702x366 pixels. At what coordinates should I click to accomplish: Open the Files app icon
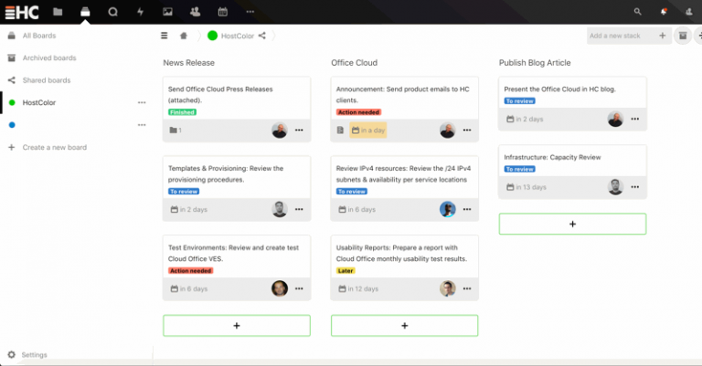point(58,12)
